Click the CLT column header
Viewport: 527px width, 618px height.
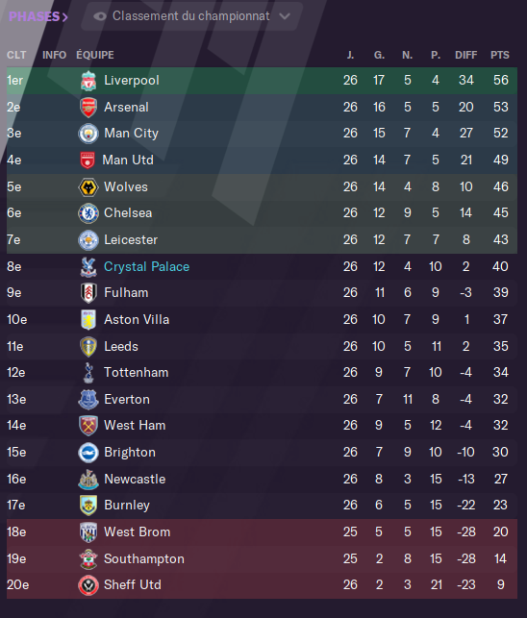point(16,55)
